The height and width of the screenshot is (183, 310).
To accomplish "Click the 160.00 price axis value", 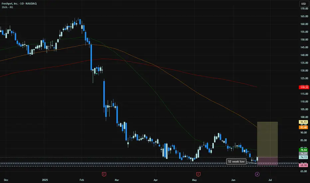I will click(304, 24).
